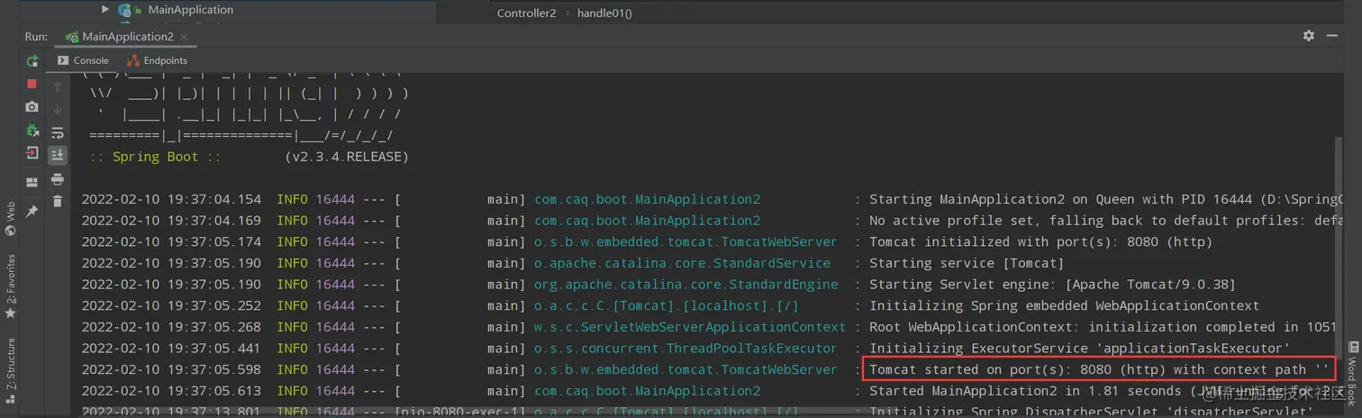Image resolution: width=1362 pixels, height=418 pixels.
Task: Click logger name o.s.s.concurrent.ThreadPoolTaskExecutor
Action: click(x=686, y=349)
